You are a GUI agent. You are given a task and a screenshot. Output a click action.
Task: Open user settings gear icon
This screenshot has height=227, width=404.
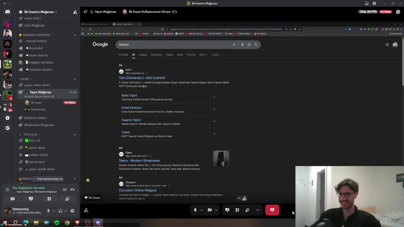point(72,211)
